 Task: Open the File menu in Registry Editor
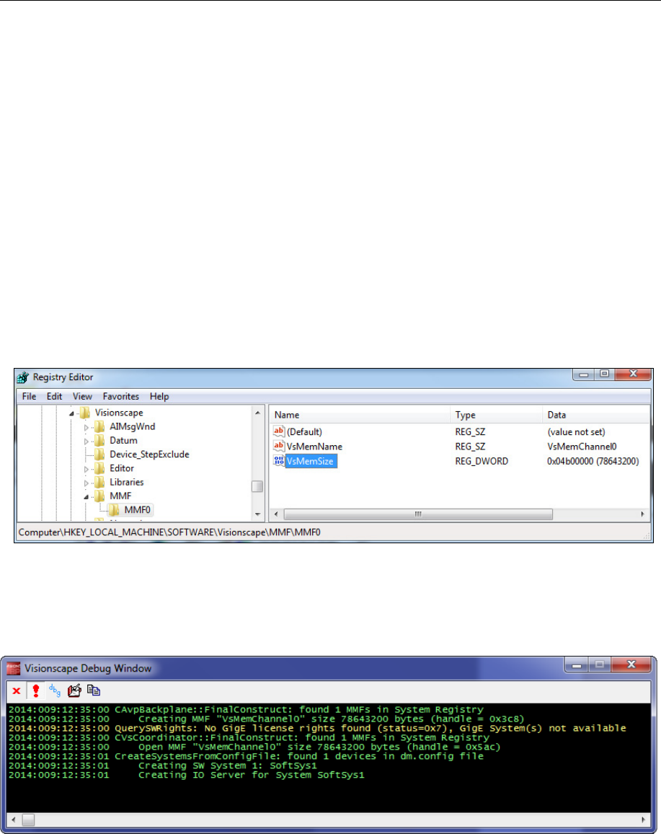tap(30, 396)
